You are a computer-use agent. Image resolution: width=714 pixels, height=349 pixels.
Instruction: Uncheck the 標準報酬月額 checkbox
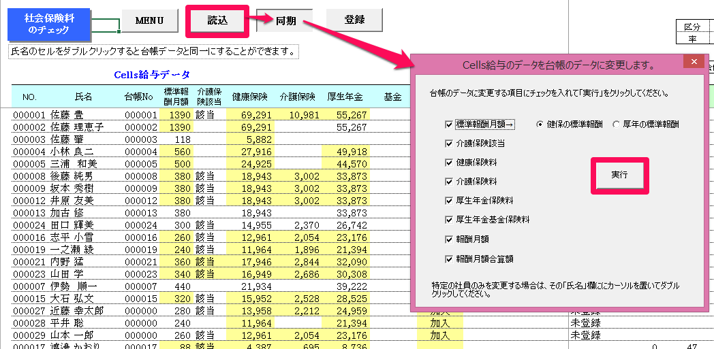(450, 124)
